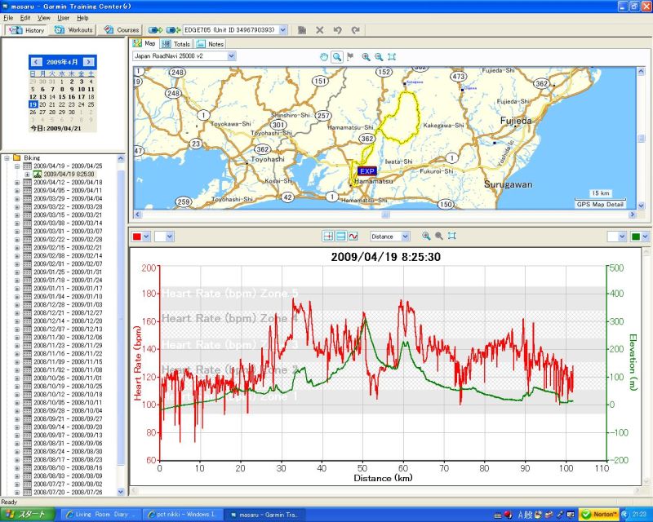
Task: Switch to the Totals tab
Action: coord(176,44)
